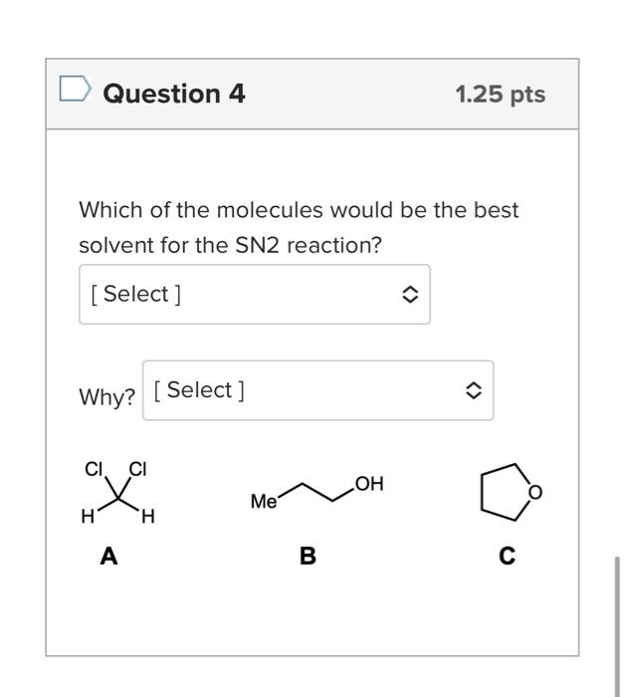Click the Why? label text

[107, 396]
